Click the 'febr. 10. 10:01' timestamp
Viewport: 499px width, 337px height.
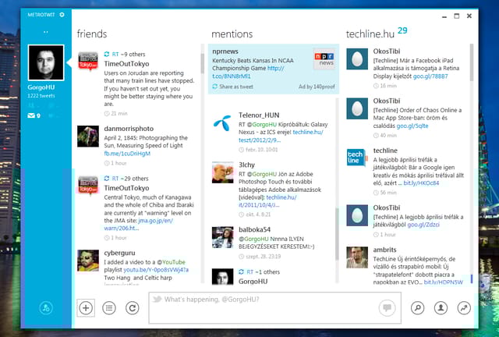[x=262, y=150]
